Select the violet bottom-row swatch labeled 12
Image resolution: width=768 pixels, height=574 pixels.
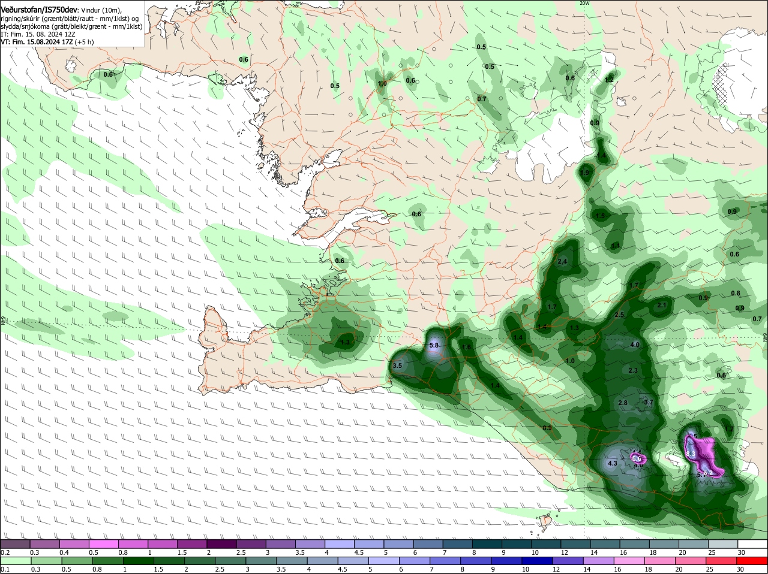coord(568,561)
